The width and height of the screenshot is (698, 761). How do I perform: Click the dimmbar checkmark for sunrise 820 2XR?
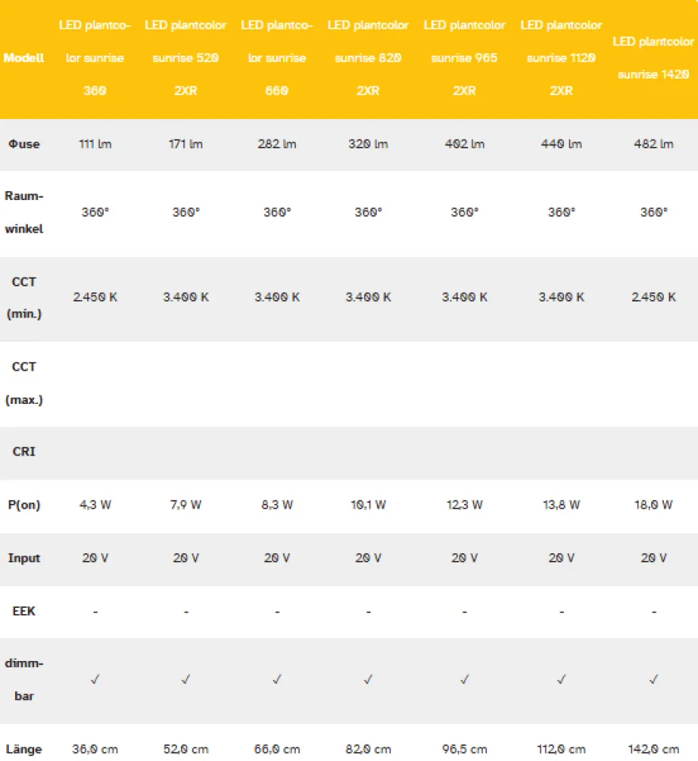(368, 679)
